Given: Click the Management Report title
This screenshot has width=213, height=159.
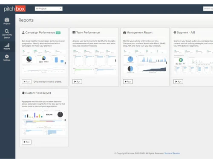Looking at the screenshot, I should pos(139,33).
